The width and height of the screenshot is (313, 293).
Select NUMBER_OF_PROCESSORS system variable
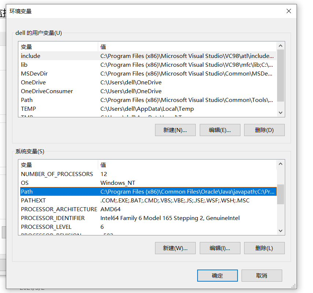148,174
